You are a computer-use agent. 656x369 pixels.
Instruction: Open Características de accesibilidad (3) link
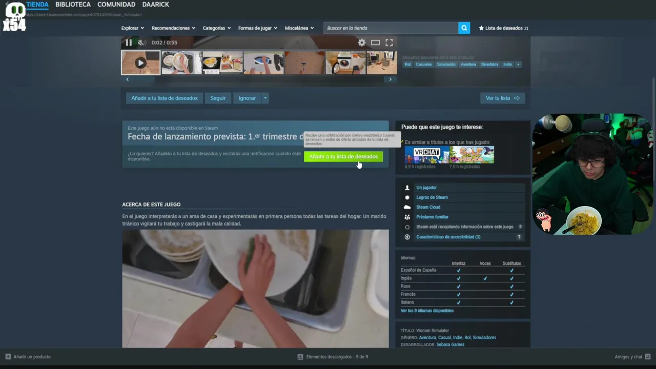pyautogui.click(x=448, y=237)
